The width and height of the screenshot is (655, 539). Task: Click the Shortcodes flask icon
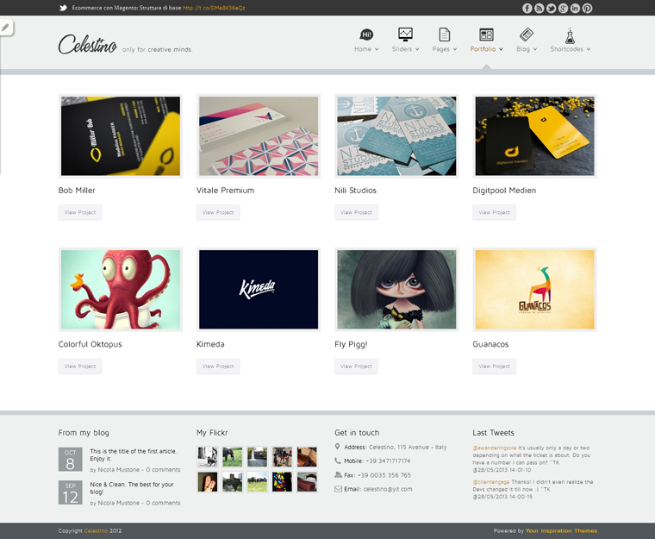coord(570,35)
